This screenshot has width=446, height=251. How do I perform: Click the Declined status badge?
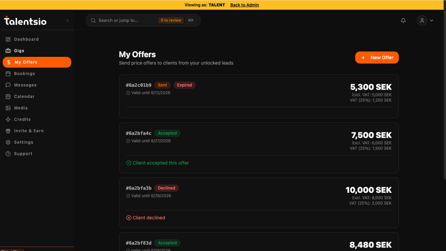pos(167,188)
